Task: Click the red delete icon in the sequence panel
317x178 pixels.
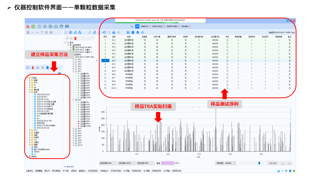Action: tap(75, 38)
